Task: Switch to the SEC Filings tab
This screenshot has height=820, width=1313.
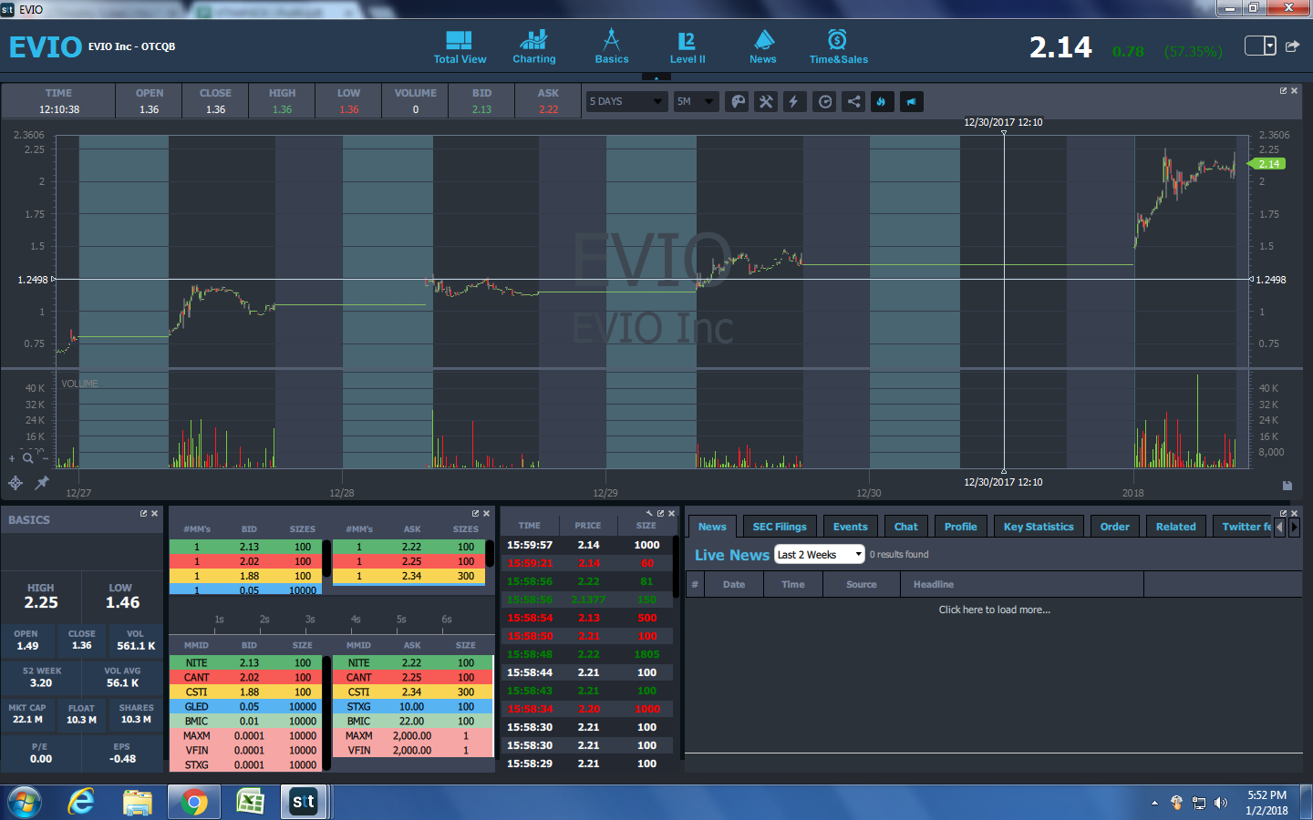Action: [x=780, y=527]
